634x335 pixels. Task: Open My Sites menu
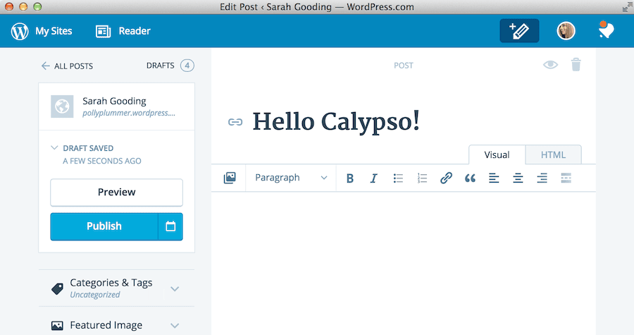click(54, 31)
